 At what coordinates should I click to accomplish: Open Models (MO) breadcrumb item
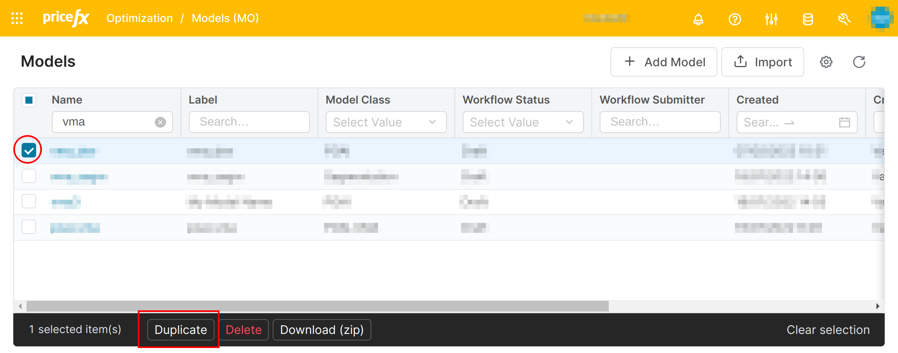click(225, 18)
